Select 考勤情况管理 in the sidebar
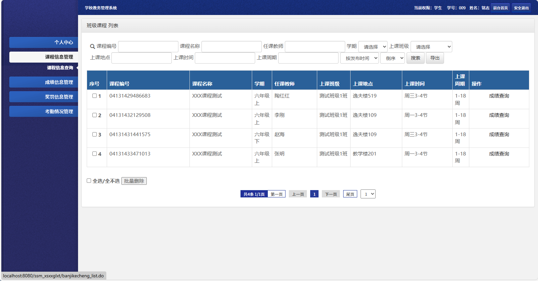 (44, 112)
